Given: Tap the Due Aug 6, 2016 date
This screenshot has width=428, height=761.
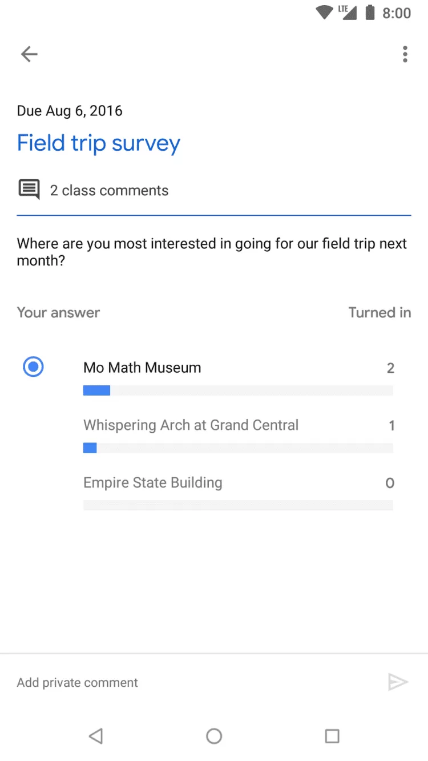Looking at the screenshot, I should click(70, 111).
